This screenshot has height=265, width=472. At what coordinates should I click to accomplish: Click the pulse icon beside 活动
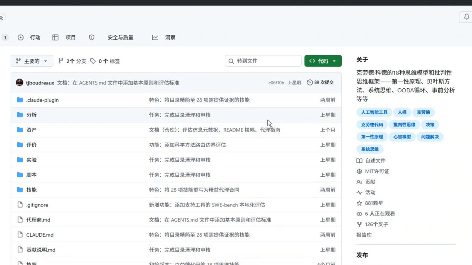pos(359,192)
